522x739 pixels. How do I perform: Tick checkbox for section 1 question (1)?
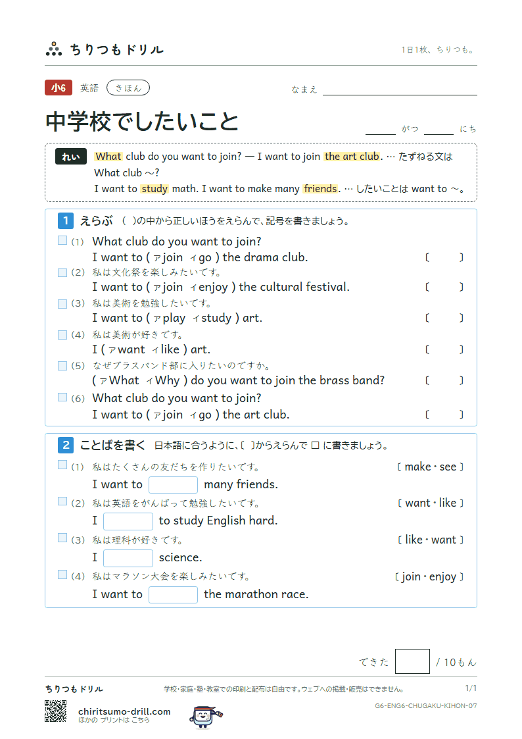[62, 240]
